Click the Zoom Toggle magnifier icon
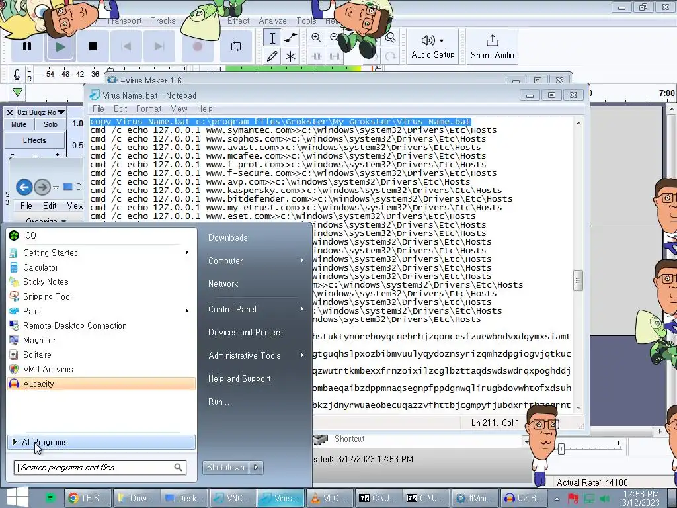677x508 pixels. (x=390, y=38)
